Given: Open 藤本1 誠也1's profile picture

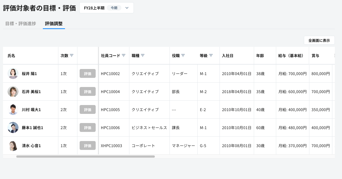Looking at the screenshot, I should [13, 127].
